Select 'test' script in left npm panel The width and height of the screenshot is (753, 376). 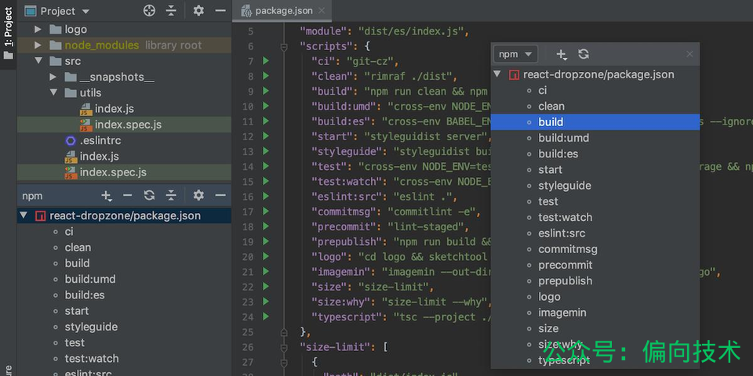pos(75,342)
